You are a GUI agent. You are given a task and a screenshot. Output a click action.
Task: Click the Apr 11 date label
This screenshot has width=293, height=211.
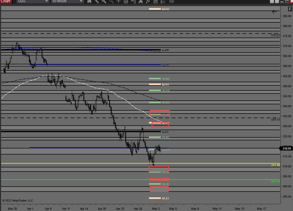click(x=66, y=209)
